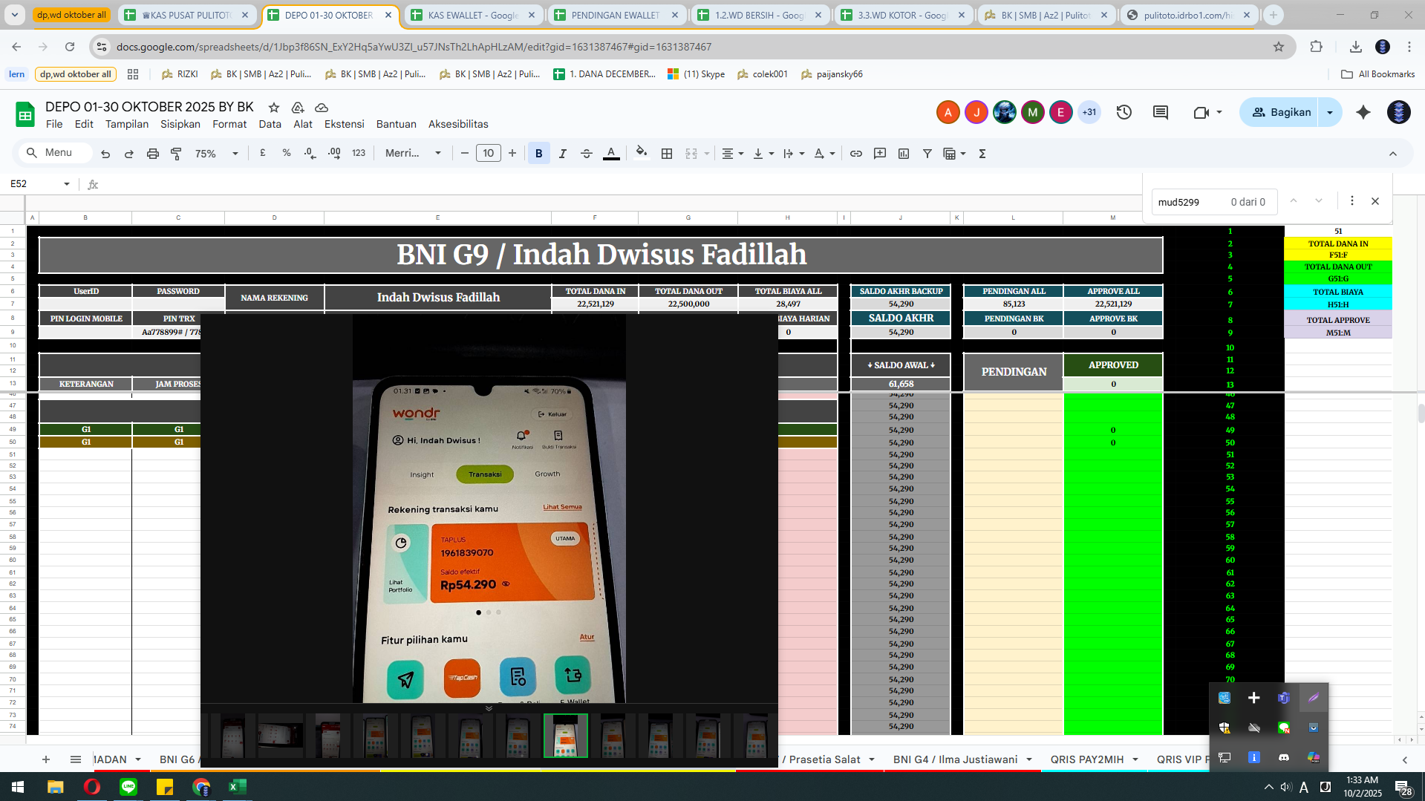Open Windows Start menu
Viewport: 1425px width, 801px height.
pyautogui.click(x=18, y=787)
